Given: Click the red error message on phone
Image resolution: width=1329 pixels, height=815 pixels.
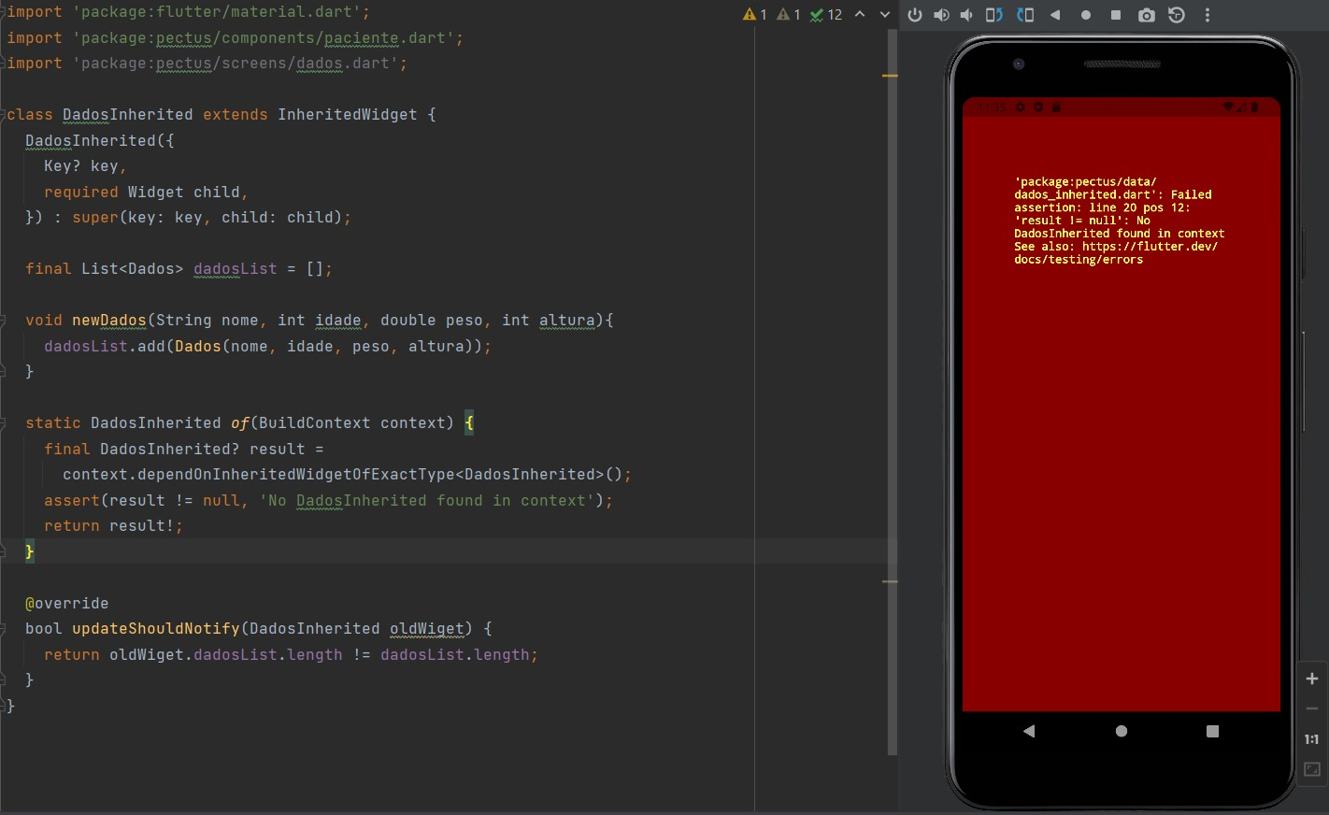Looking at the screenshot, I should click(1119, 221).
